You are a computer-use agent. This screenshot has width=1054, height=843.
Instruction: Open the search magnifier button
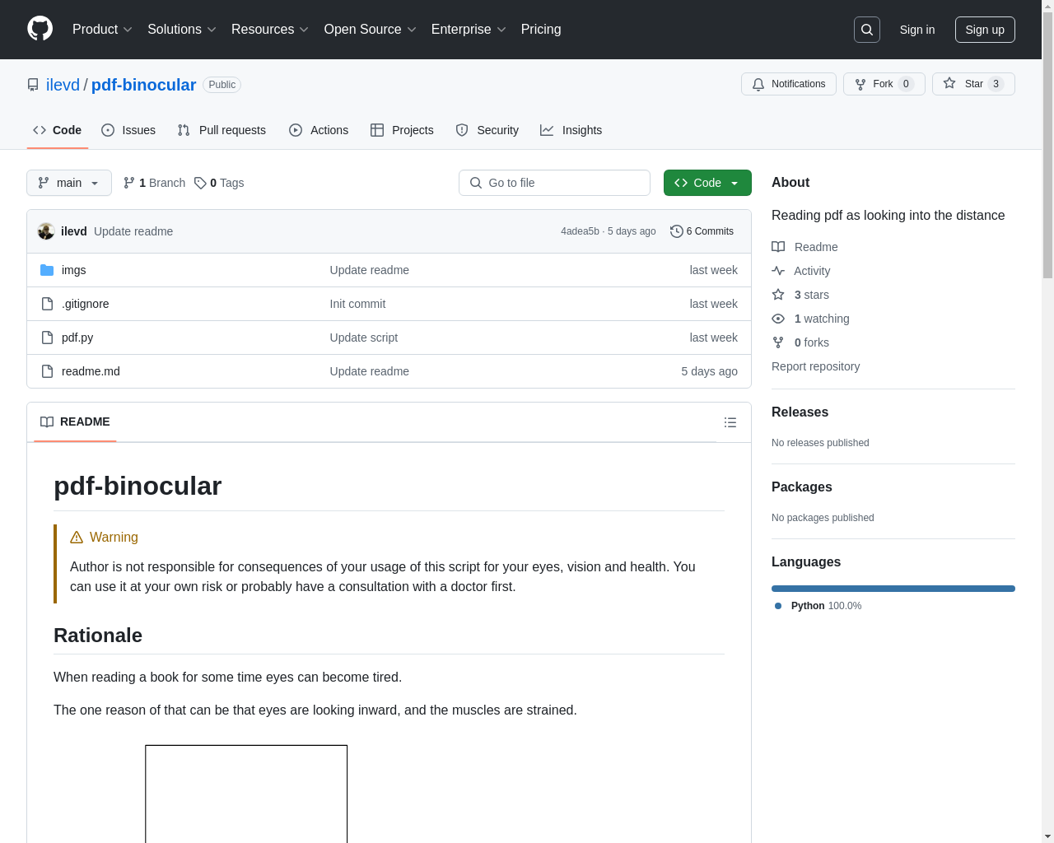(867, 30)
